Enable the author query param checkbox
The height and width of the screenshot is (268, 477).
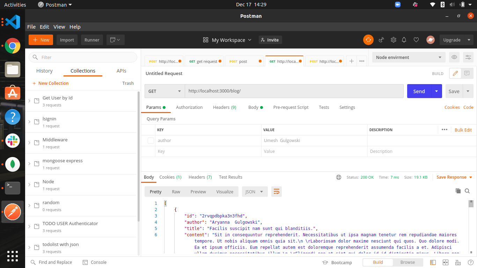click(x=151, y=141)
